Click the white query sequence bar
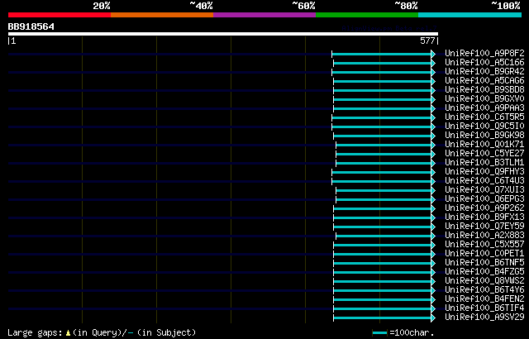 223,34
